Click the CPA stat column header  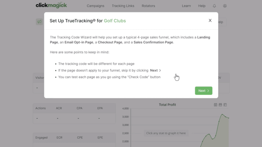80,108
